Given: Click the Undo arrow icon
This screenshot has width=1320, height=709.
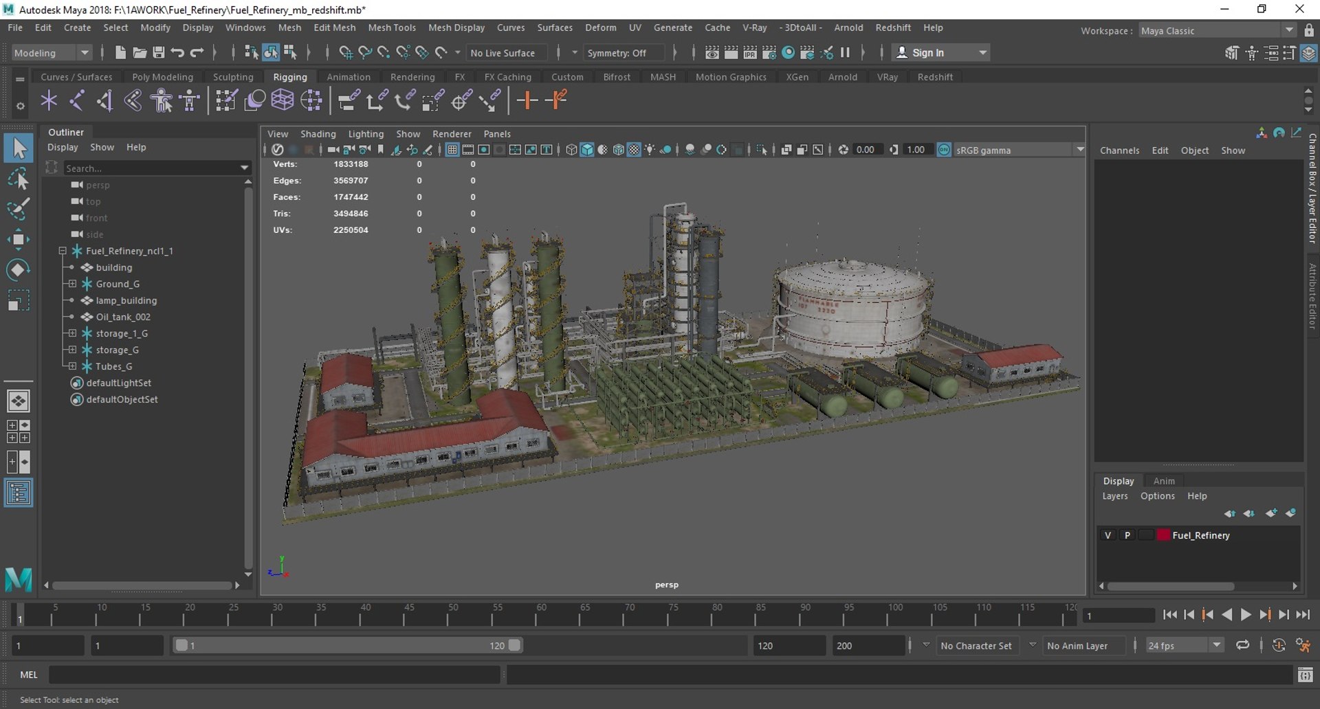Looking at the screenshot, I should pos(177,53).
